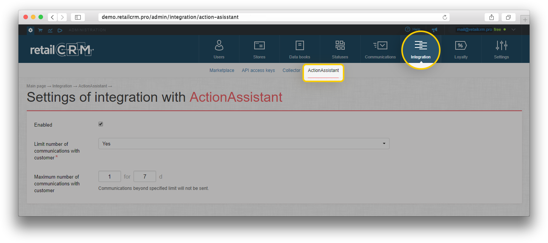
Task: Open the Statuses section
Action: [340, 49]
